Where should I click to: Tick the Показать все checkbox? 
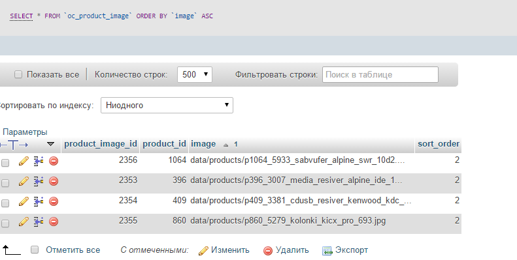(x=18, y=75)
